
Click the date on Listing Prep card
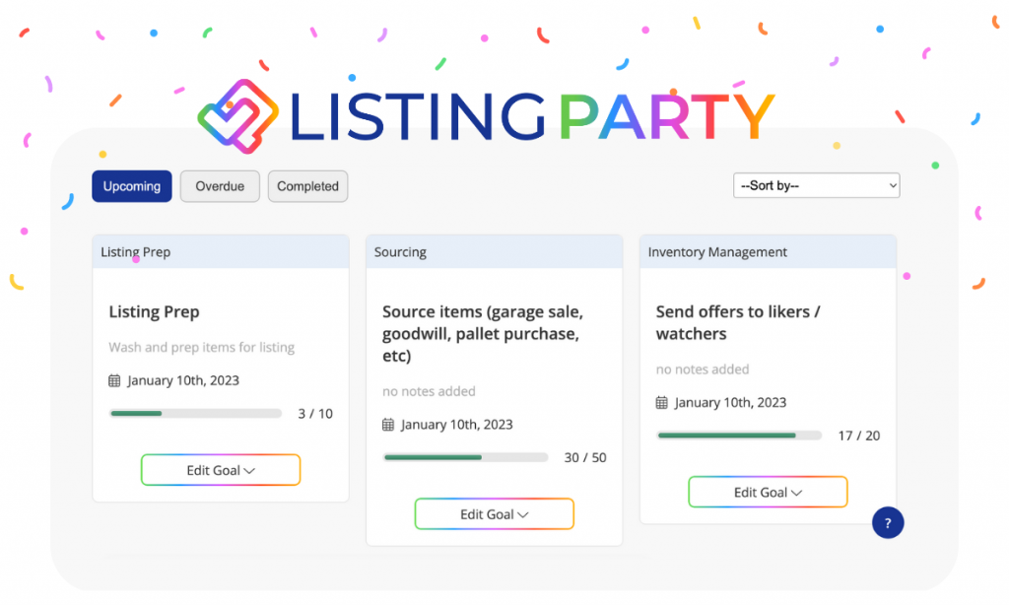(183, 380)
